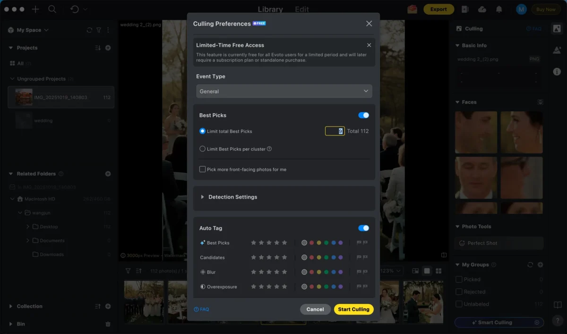This screenshot has height=334, width=567.
Task: Click the notifications bell icon
Action: tap(499, 9)
